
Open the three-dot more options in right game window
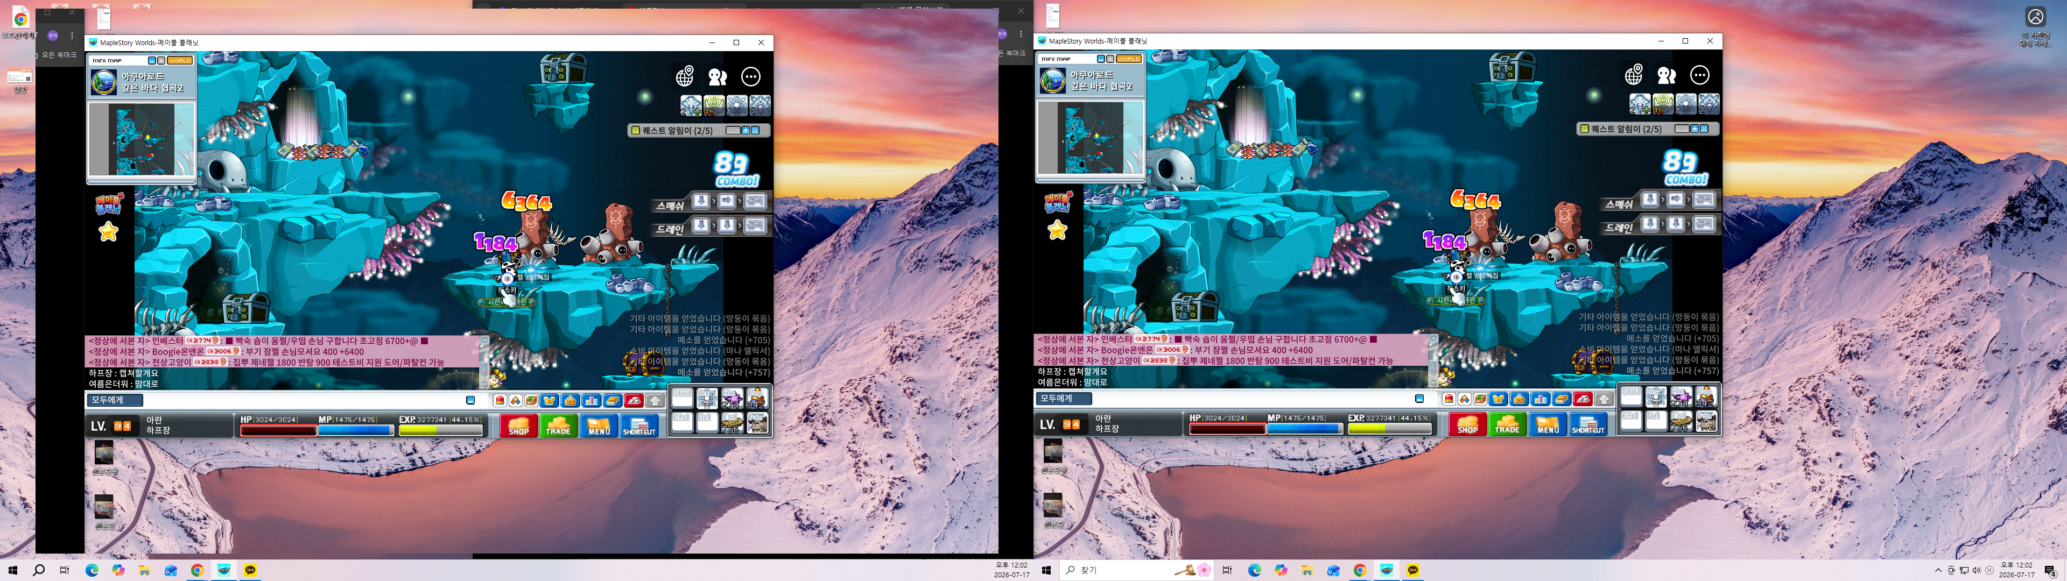pyautogui.click(x=1700, y=75)
